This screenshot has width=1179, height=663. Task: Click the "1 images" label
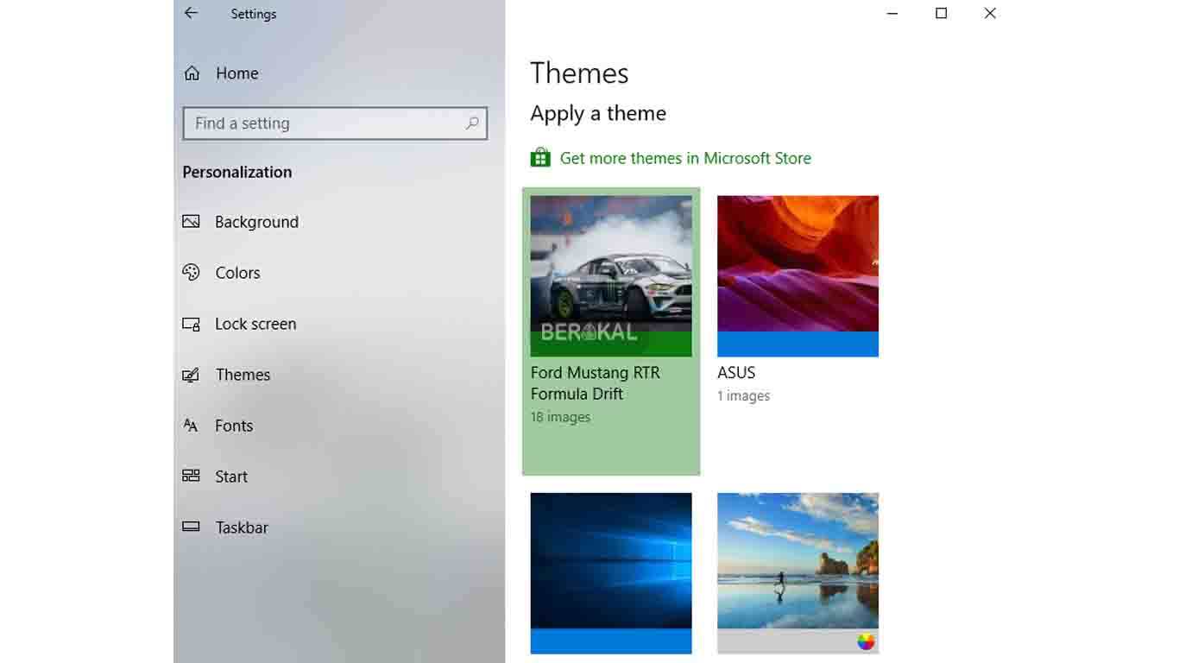coord(743,396)
